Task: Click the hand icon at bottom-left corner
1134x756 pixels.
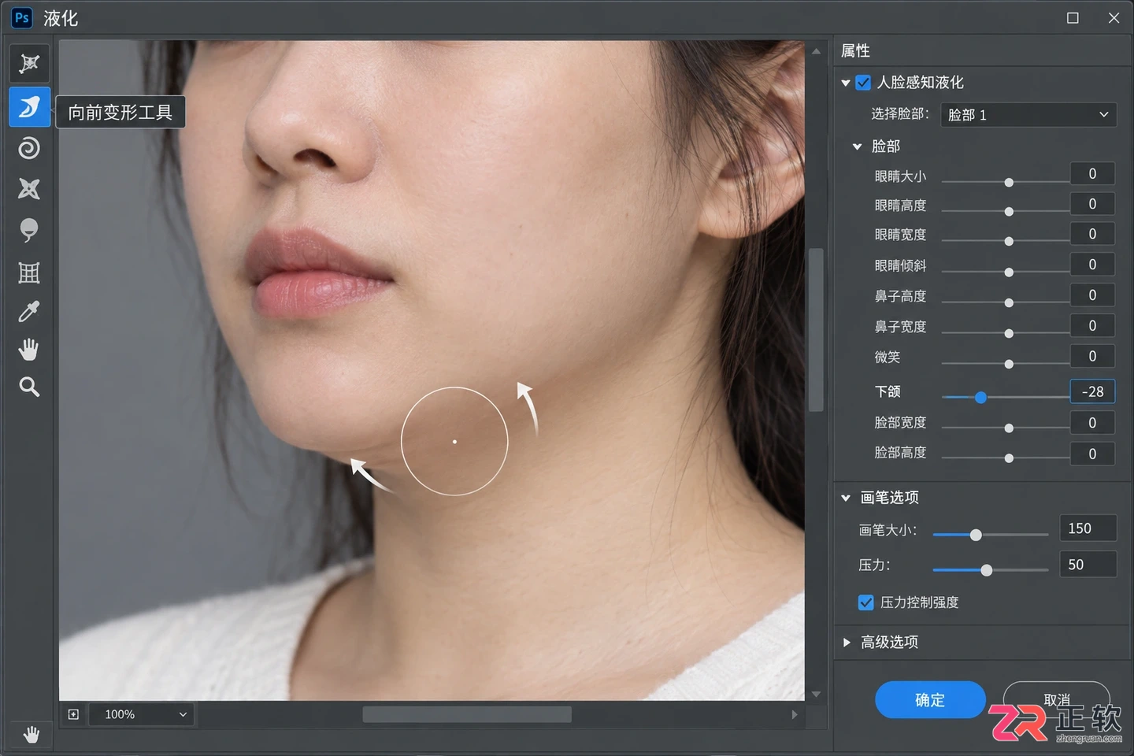Action: (x=31, y=735)
